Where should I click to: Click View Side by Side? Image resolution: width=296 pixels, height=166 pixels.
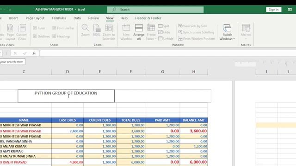(x=192, y=26)
